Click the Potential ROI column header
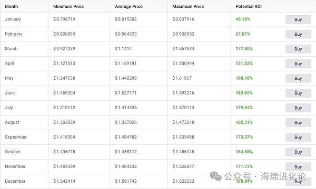Screen dimensions: 316x189 (x=249, y=6)
